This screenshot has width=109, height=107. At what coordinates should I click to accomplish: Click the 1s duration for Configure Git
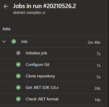pyautogui.click(x=99, y=65)
